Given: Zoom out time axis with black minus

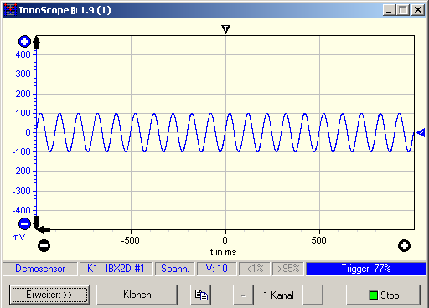Looking at the screenshot, I should tap(44, 246).
